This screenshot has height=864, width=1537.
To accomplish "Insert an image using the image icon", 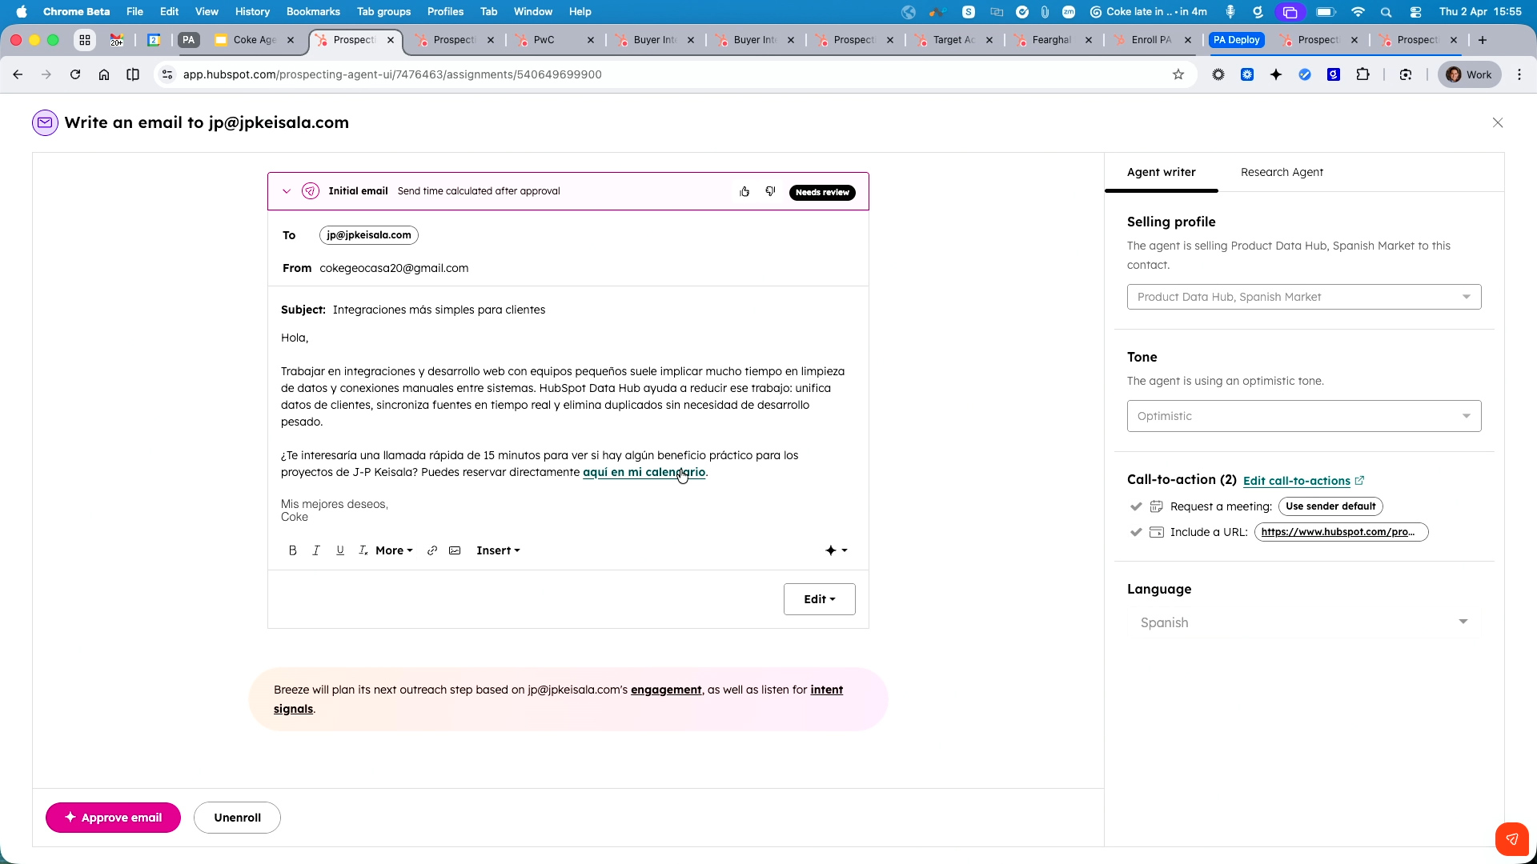I will (x=455, y=550).
